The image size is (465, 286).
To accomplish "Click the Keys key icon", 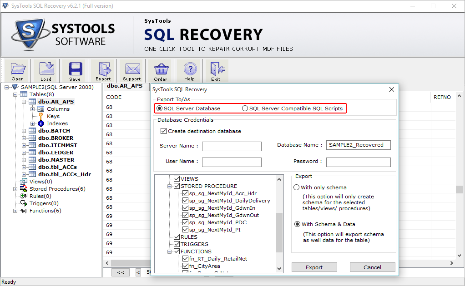I will tap(41, 116).
